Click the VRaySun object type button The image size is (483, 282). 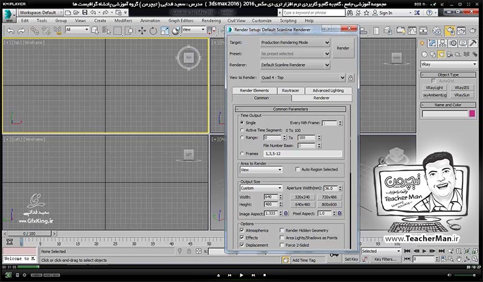[x=462, y=95]
